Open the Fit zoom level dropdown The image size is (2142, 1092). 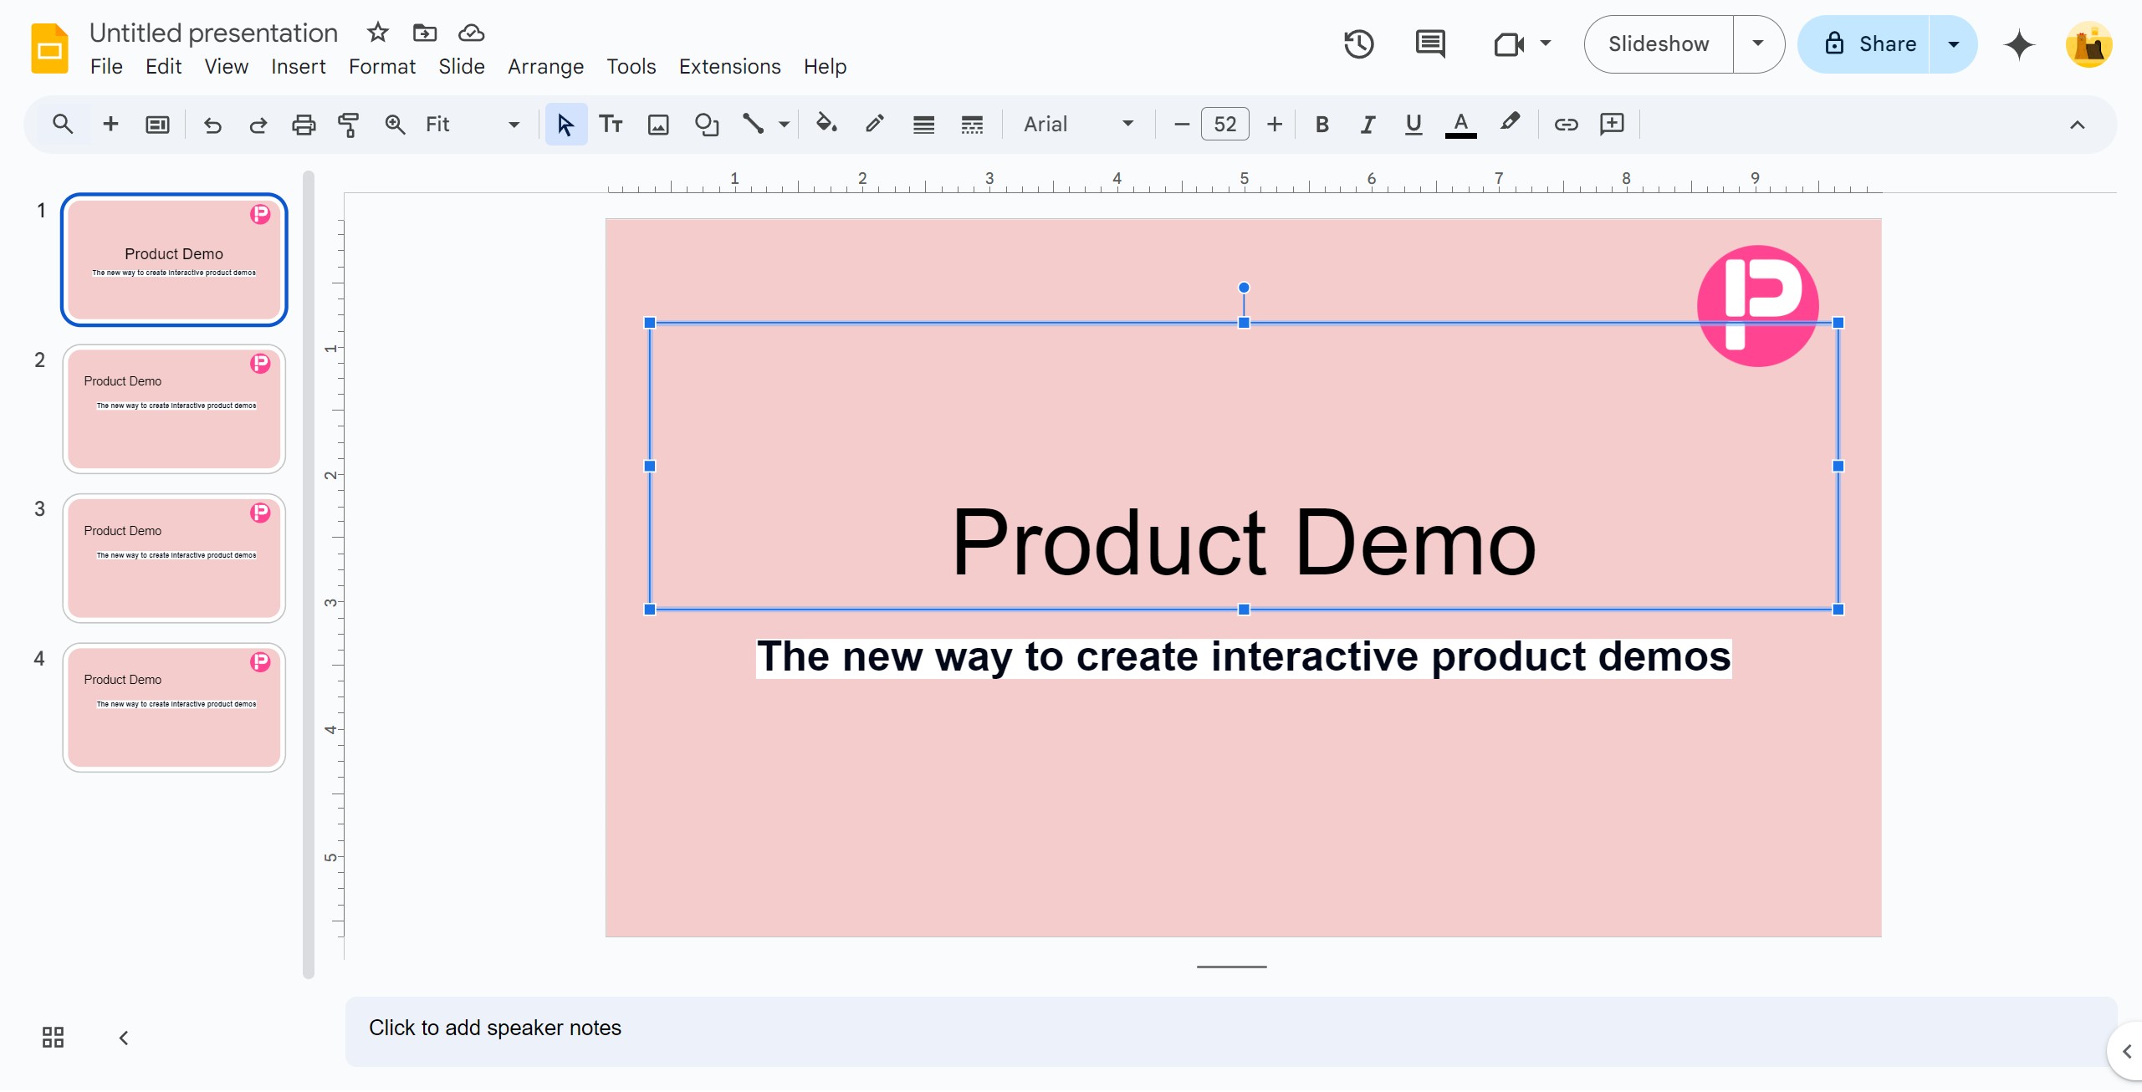[x=473, y=125]
